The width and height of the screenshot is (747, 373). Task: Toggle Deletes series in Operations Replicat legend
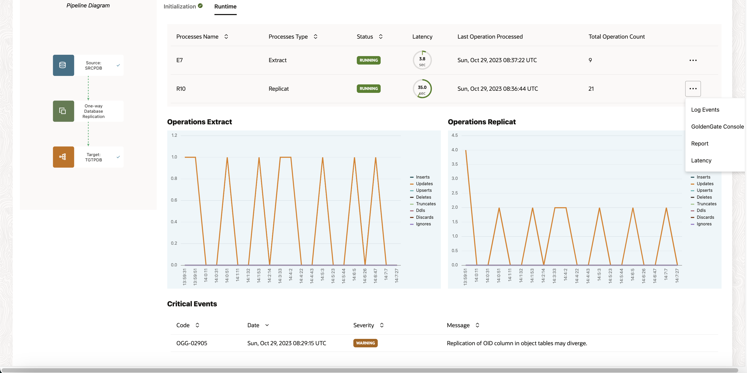pyautogui.click(x=704, y=197)
